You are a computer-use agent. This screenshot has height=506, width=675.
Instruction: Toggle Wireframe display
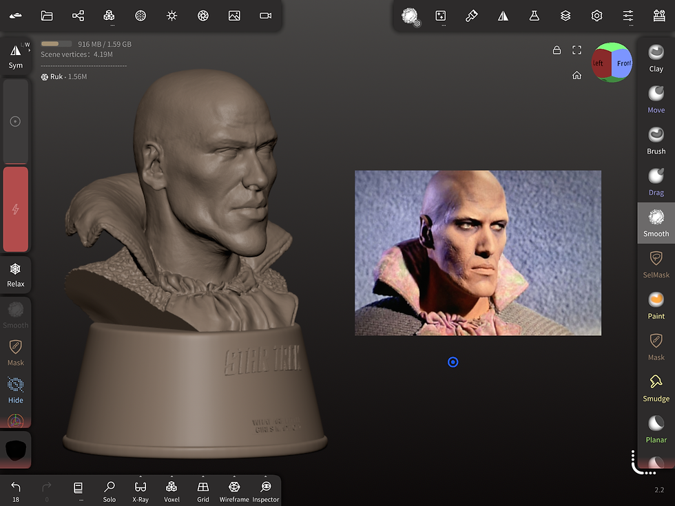pos(234,492)
